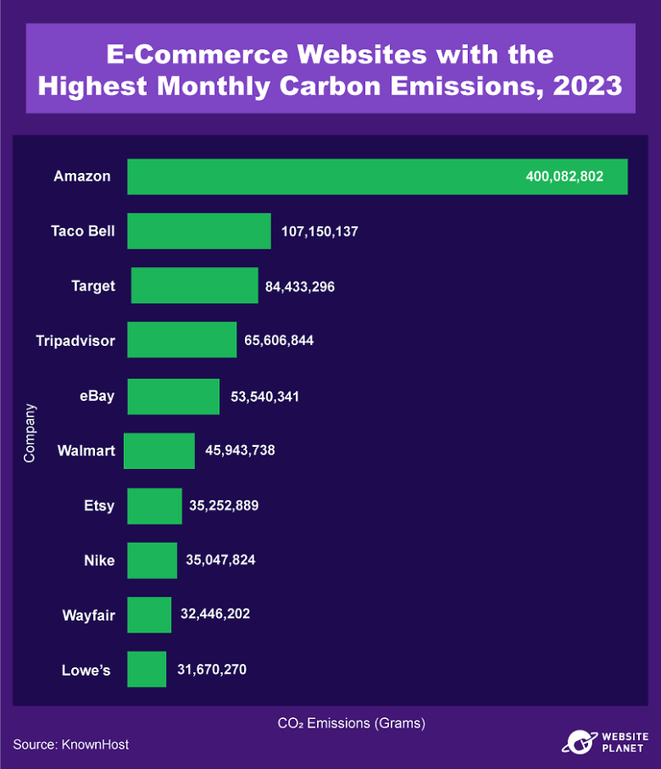This screenshot has height=769, width=661.
Task: Click the eBay bar in chart
Action: (173, 396)
